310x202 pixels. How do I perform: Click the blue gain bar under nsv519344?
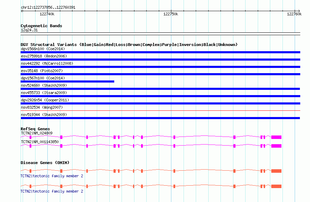click(x=160, y=118)
